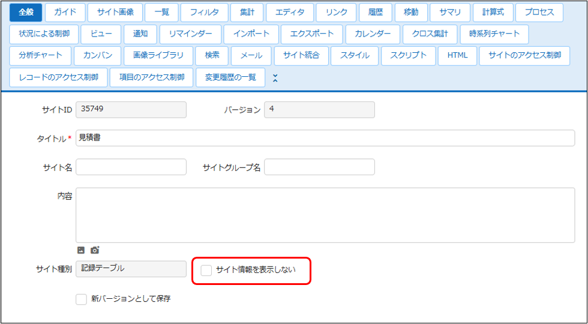Click the タイトル field containing 見積書
The image size is (588, 324).
[x=325, y=138]
